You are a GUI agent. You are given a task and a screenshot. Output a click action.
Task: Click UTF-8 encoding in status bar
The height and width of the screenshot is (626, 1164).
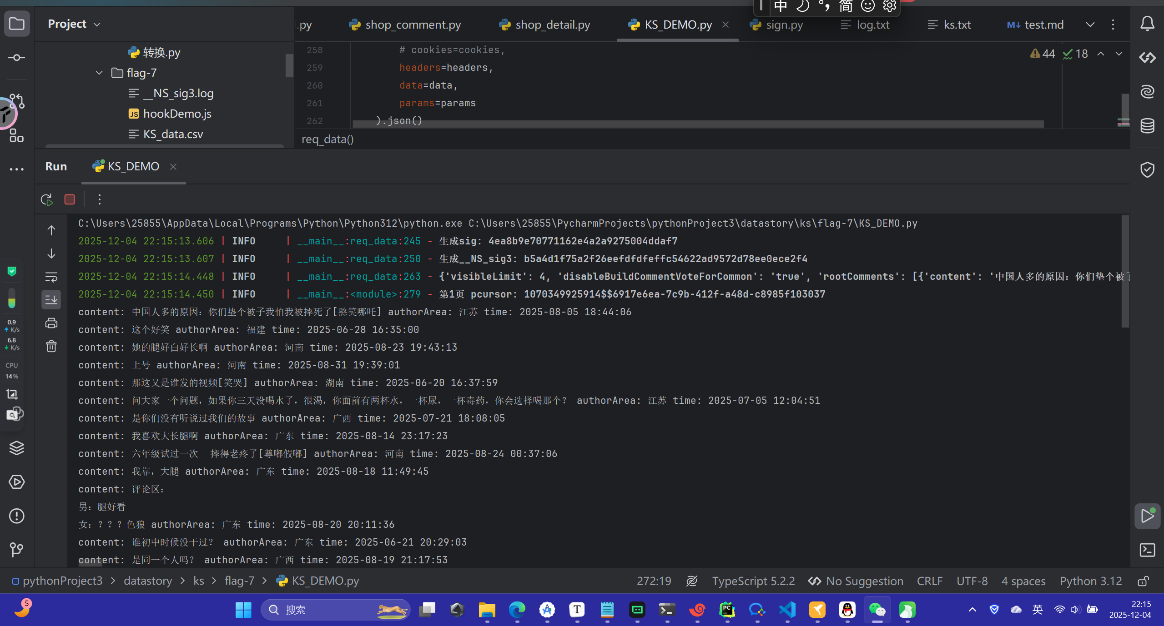tap(972, 581)
